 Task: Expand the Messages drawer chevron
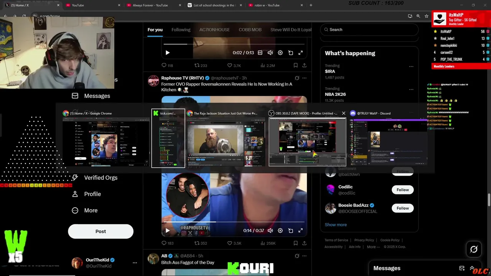(472, 268)
